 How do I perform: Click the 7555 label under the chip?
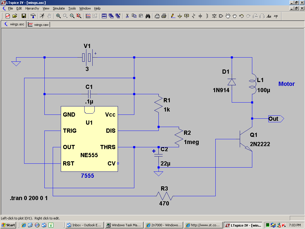point(88,176)
